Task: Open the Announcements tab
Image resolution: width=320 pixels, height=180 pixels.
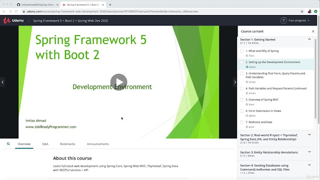Action: [x=98, y=144]
